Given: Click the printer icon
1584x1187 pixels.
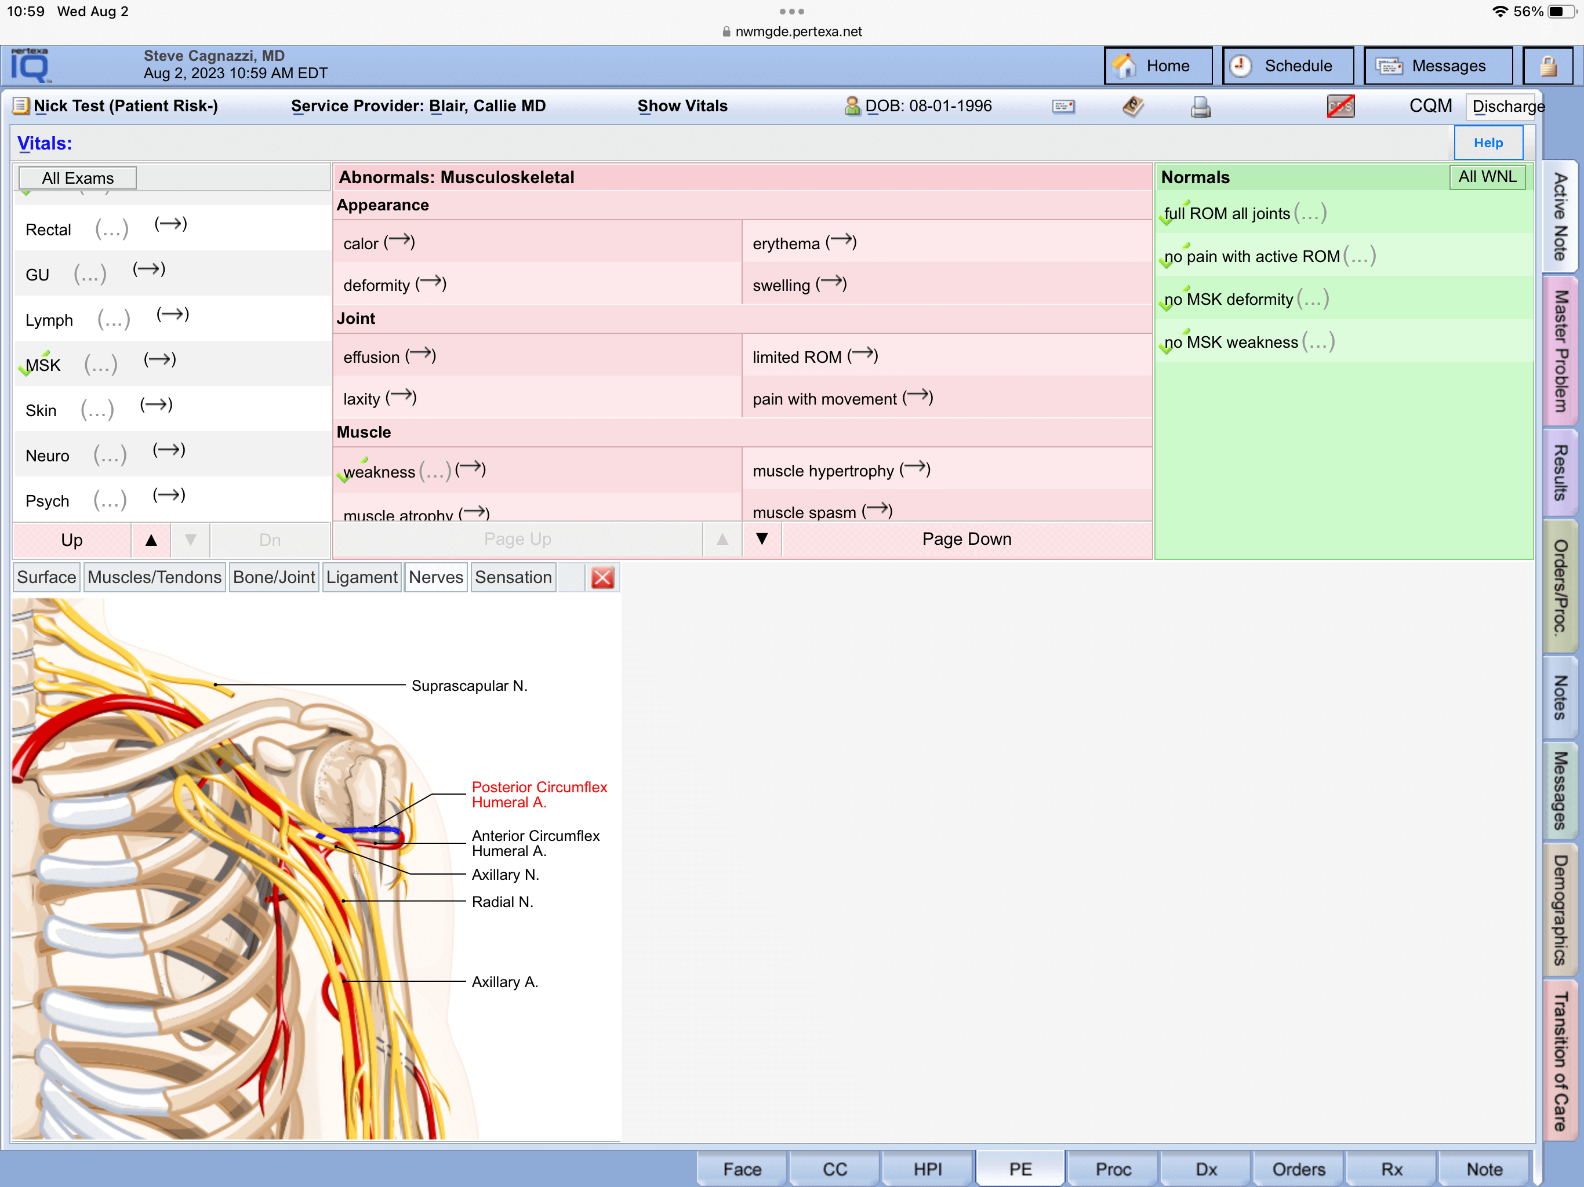Looking at the screenshot, I should (1200, 107).
